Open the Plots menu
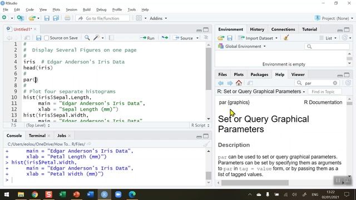The image size is (356, 200). pyautogui.click(x=56, y=9)
